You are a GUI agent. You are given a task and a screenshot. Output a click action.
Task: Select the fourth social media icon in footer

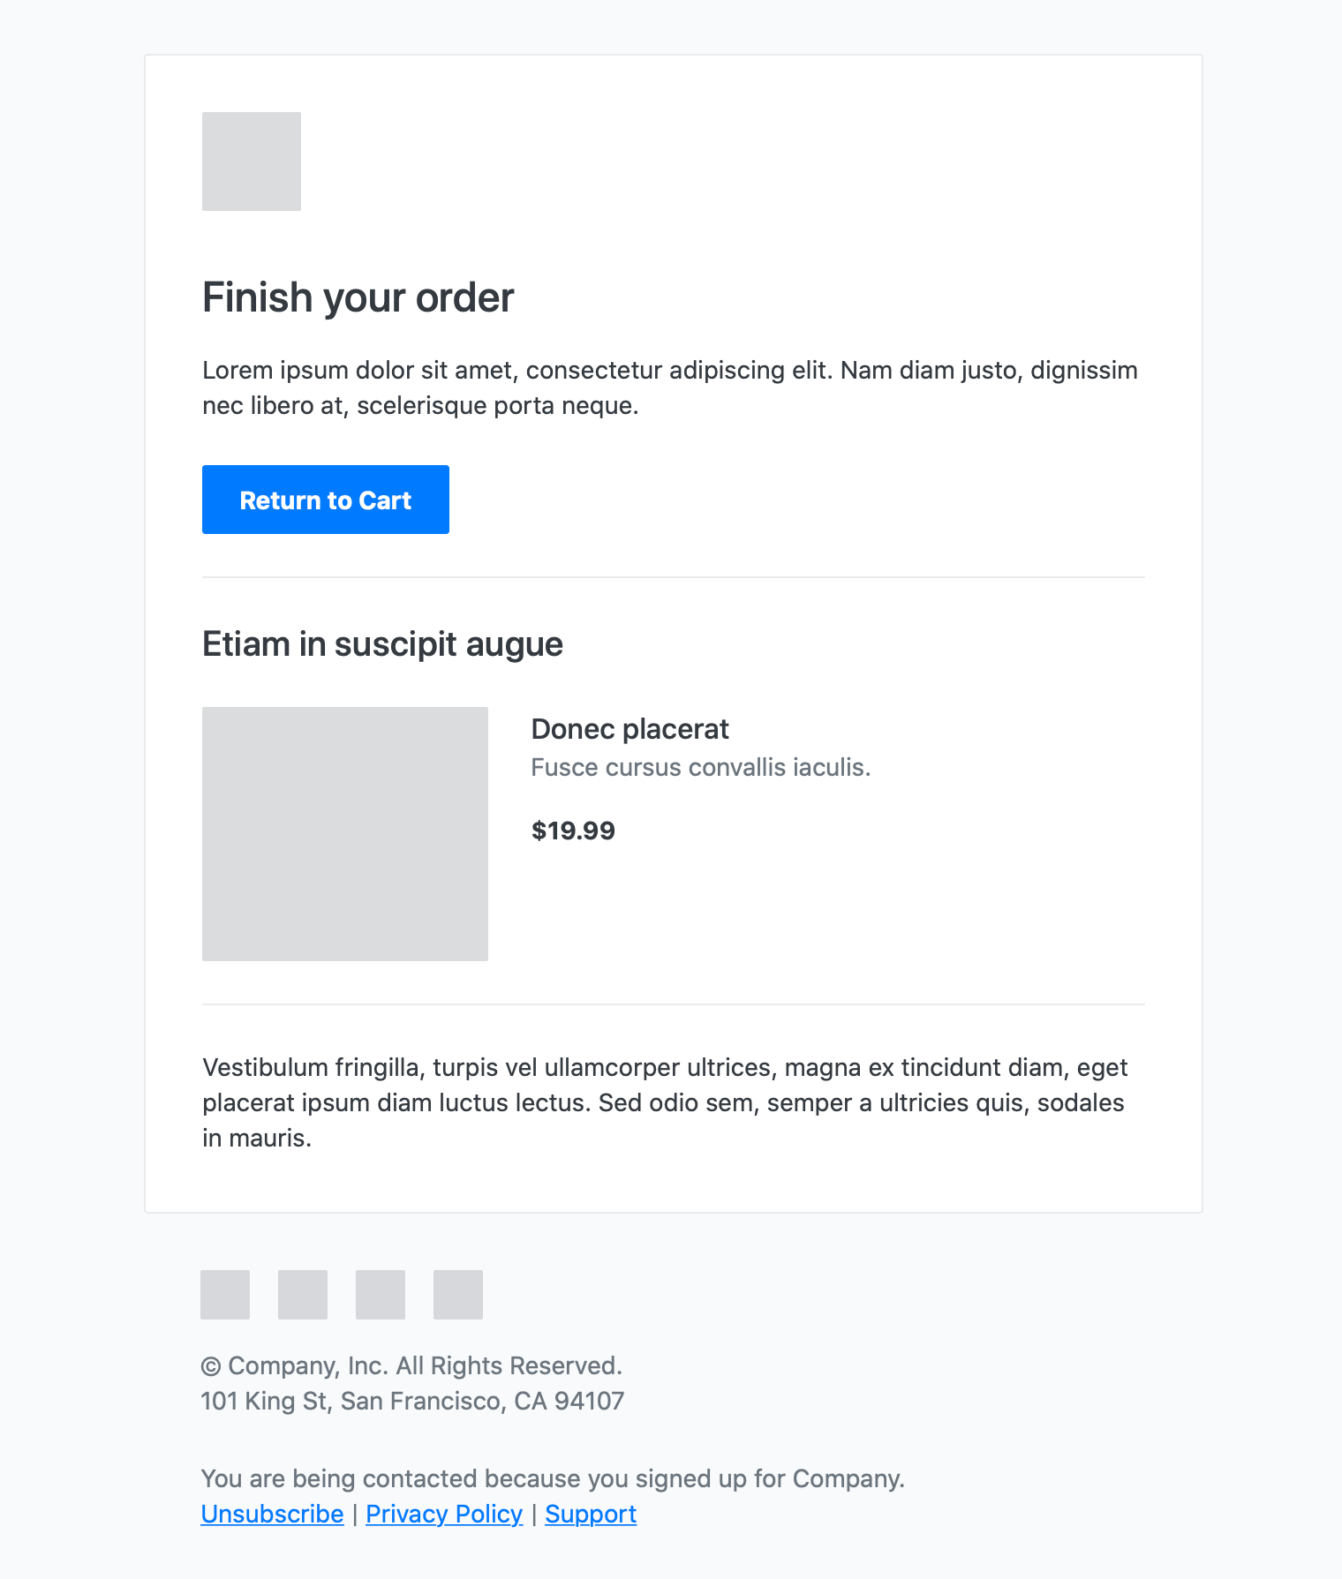(x=457, y=1294)
